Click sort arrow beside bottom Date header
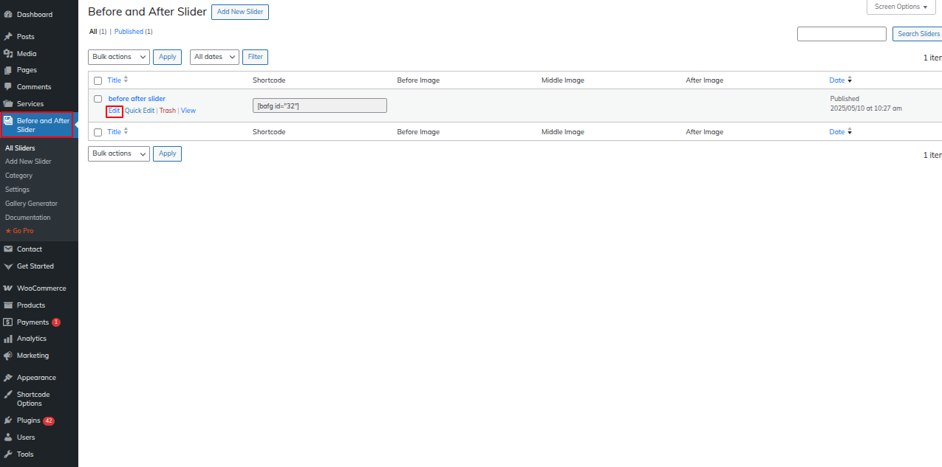The width and height of the screenshot is (942, 467). [x=850, y=131]
